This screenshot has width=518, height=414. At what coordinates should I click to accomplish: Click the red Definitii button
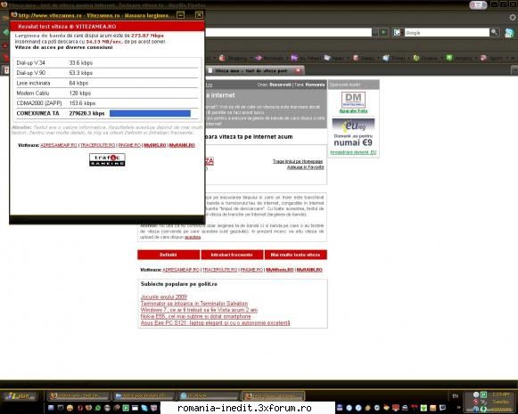click(x=169, y=255)
